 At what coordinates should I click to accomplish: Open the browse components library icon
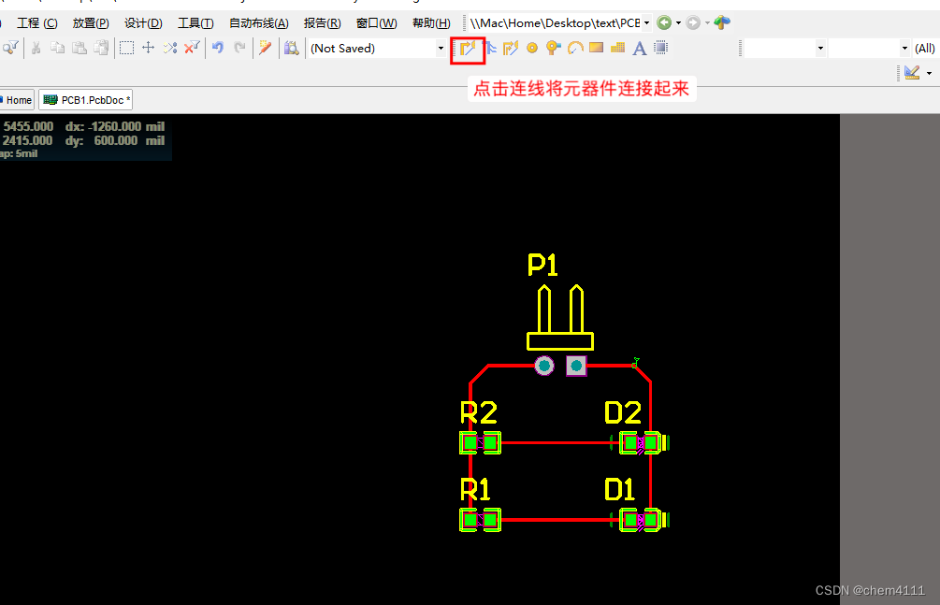pyautogui.click(x=291, y=48)
